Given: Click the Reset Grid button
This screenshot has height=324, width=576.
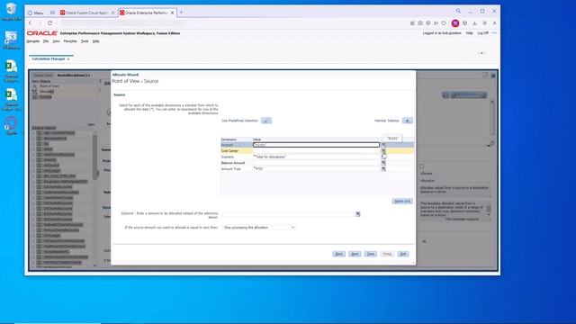Looking at the screenshot, I should click(402, 201).
